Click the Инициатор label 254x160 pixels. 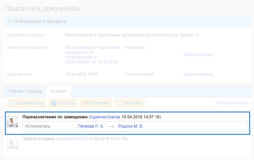point(134,47)
